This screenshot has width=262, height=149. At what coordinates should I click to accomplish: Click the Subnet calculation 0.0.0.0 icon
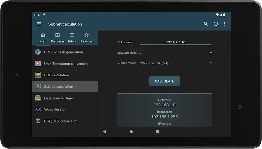tap(38, 86)
